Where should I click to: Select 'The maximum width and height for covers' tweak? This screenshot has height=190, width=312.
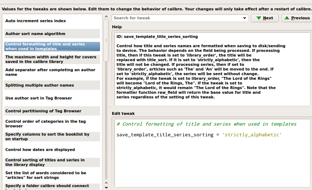click(52, 59)
